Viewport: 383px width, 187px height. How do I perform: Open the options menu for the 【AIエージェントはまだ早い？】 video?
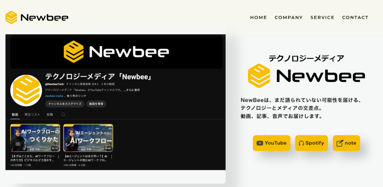(x=111, y=157)
